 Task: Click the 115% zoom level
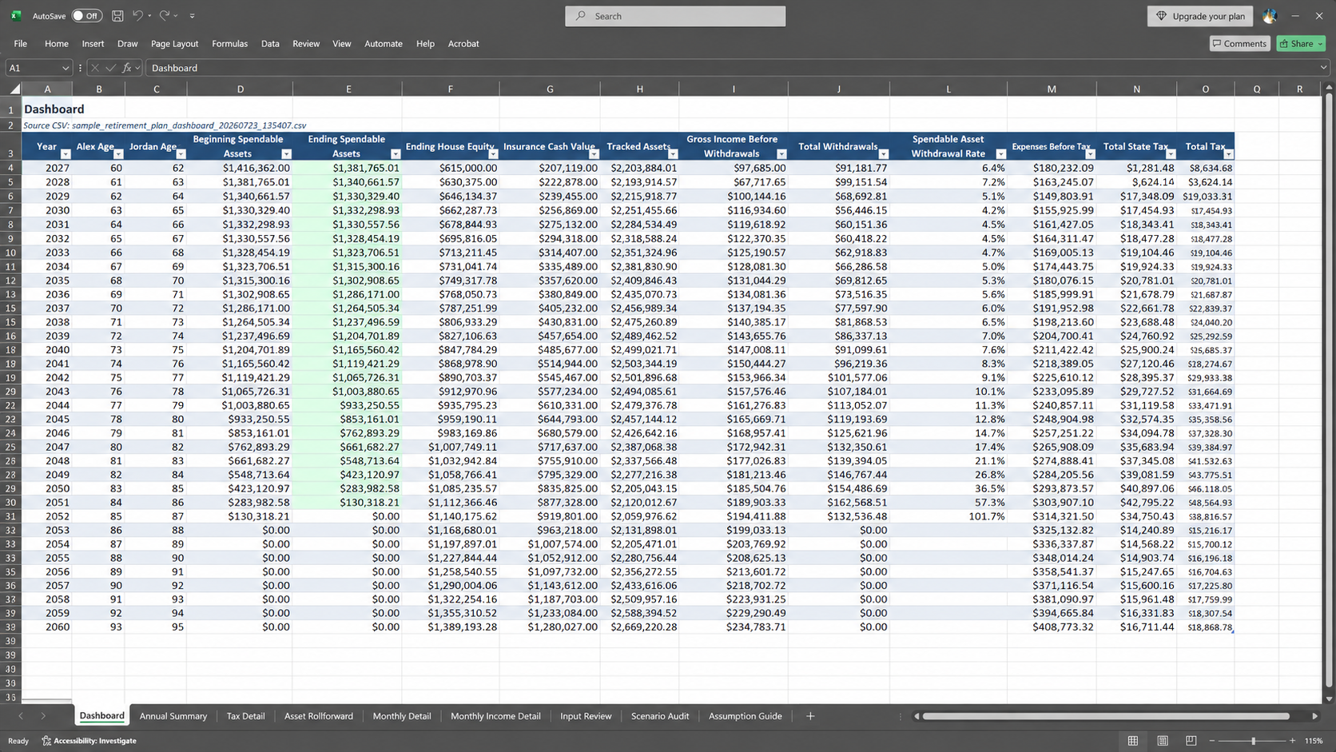pos(1313,741)
